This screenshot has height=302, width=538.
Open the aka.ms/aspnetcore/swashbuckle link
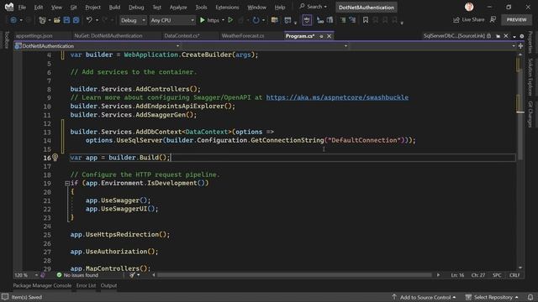(x=337, y=97)
